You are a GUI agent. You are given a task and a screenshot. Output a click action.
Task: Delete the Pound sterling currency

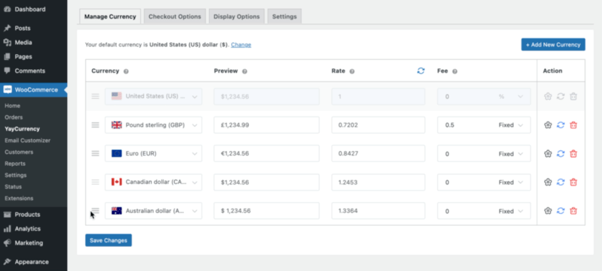click(573, 125)
